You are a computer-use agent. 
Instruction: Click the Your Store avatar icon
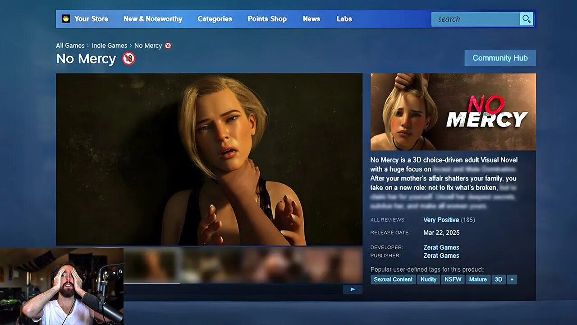[x=66, y=19]
